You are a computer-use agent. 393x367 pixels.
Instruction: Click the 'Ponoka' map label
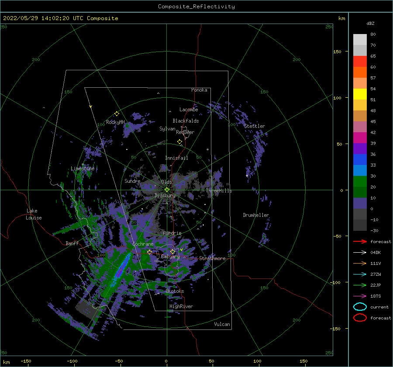tap(199, 90)
